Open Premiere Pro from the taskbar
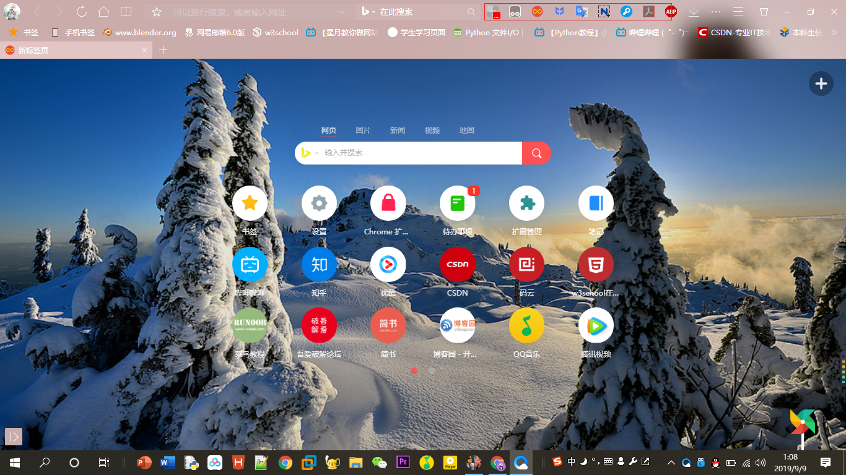 coord(403,462)
